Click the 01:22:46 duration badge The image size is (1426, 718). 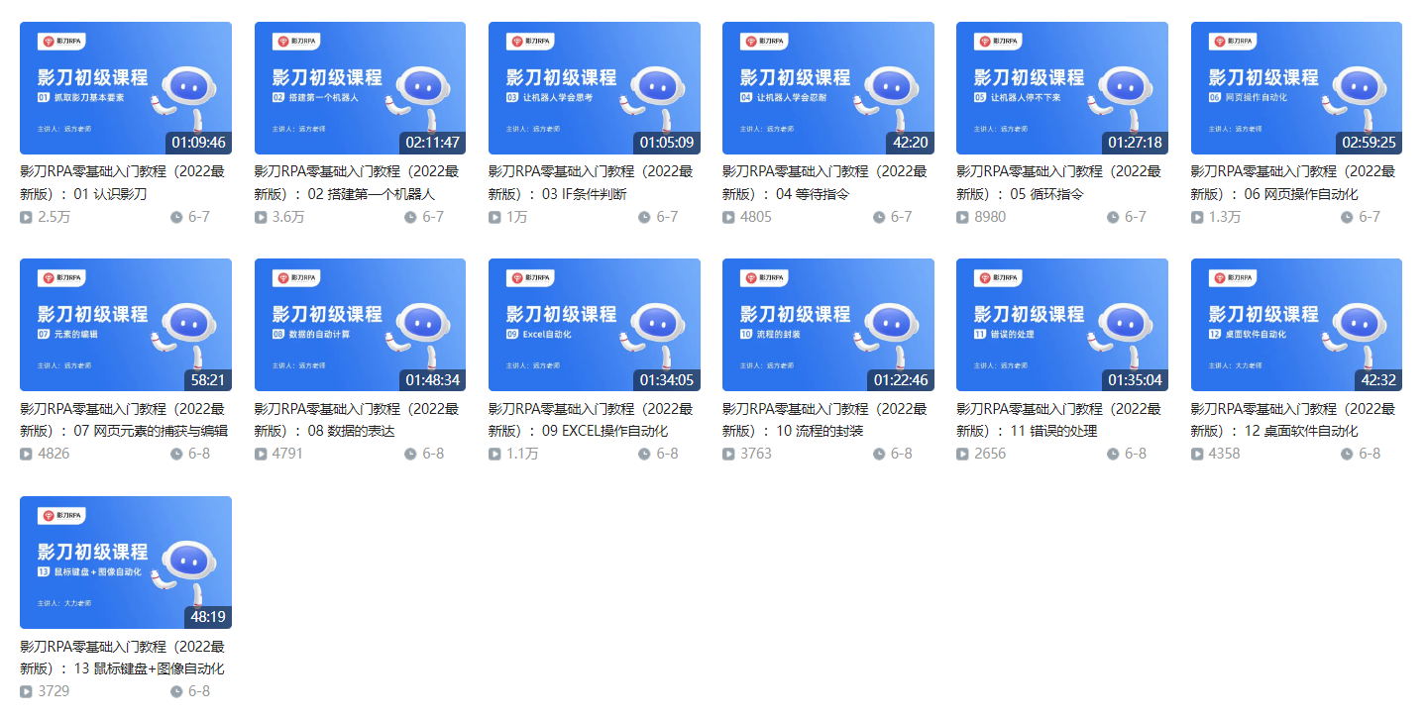click(x=901, y=380)
